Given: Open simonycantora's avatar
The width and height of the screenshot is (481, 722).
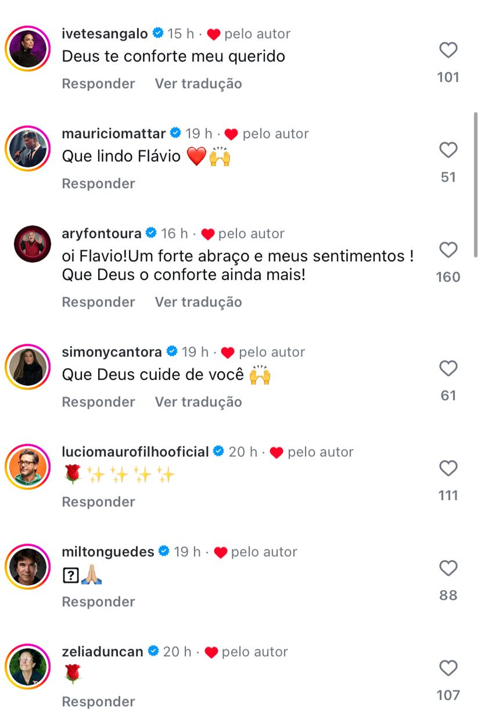Looking at the screenshot, I should click(28, 367).
